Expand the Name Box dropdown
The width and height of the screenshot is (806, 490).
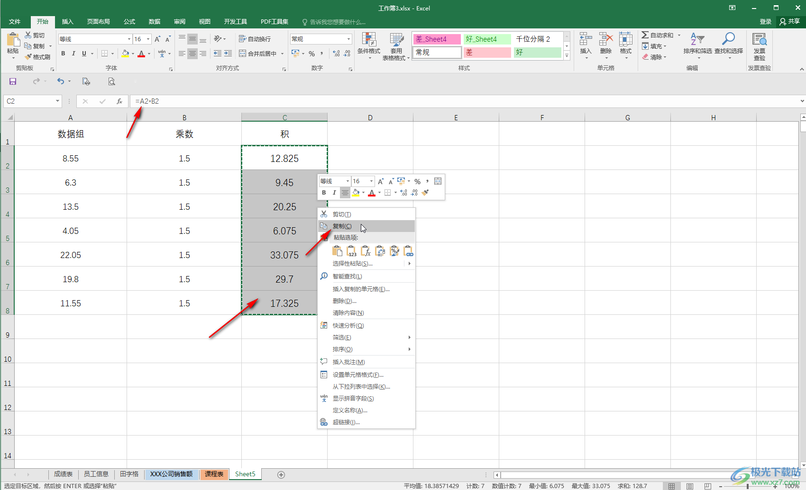[x=57, y=101]
